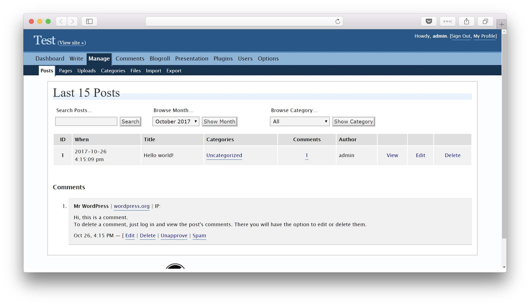Toggle the Safari sidebar icon
The height and width of the screenshot is (306, 530).
(89, 21)
